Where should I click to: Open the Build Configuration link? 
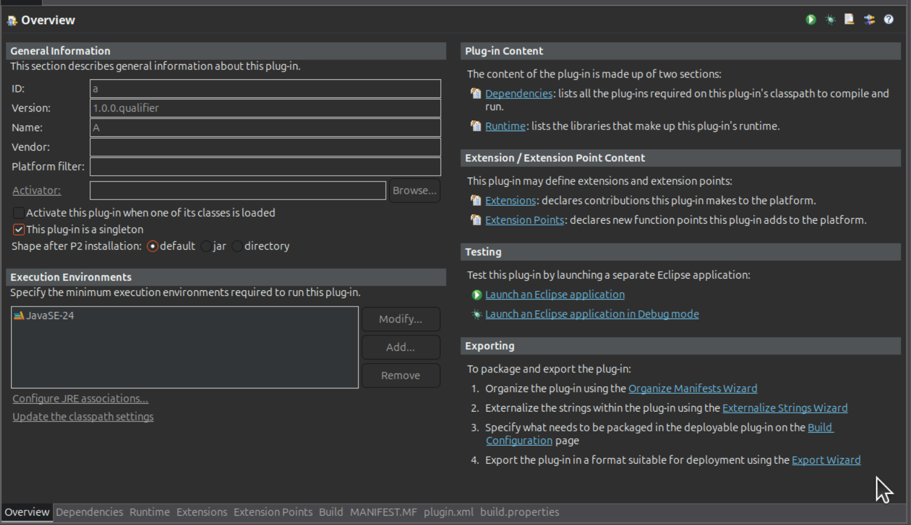click(x=821, y=428)
